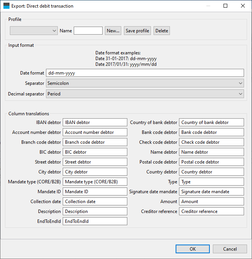
Task: Click the Creditor reference input field
Action: pyautogui.click(x=211, y=211)
